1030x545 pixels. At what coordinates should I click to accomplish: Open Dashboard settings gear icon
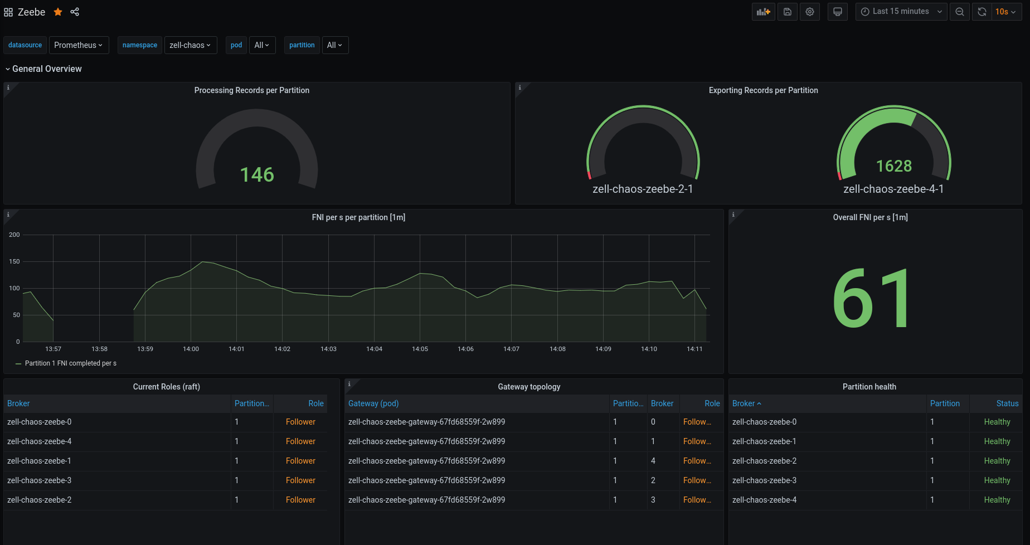point(810,12)
